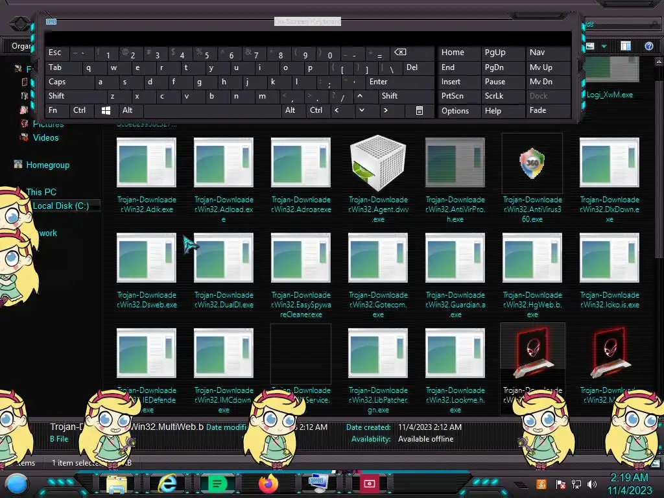This screenshot has height=498, width=664.
Task: Toggle left Ctrl key on keyboard
Action: click(x=82, y=110)
